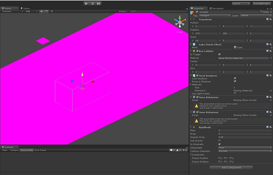
Task: Uncheck the Is Trigger checkbox
Action: (219, 54)
